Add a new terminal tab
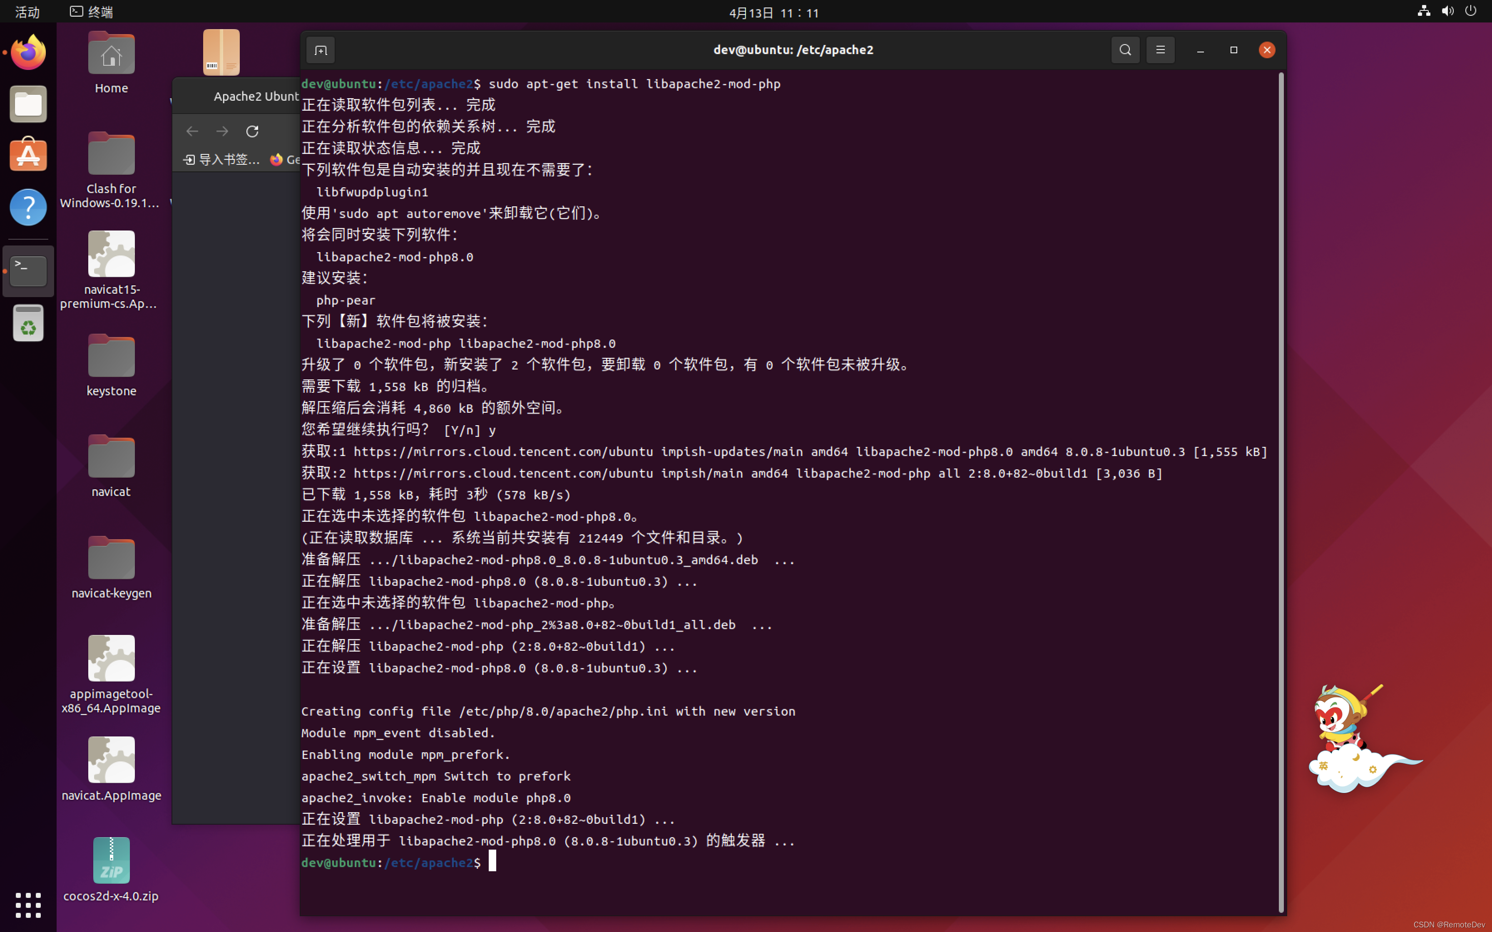 click(321, 50)
